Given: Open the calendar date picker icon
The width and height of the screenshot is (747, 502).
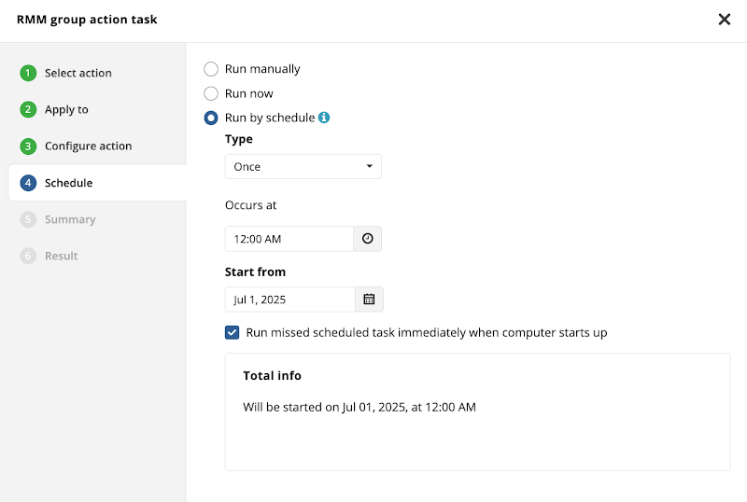Looking at the screenshot, I should [369, 300].
